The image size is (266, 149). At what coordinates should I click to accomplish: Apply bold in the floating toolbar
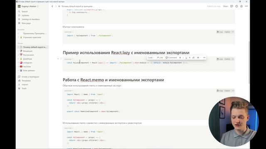pyautogui.click(x=180, y=58)
